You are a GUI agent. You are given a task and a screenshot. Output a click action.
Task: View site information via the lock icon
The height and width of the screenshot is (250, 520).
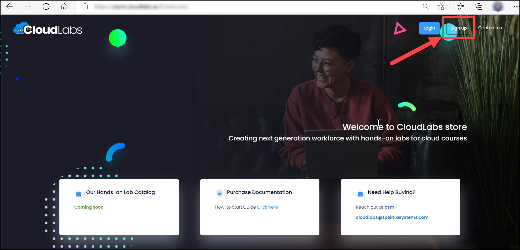[85, 6]
